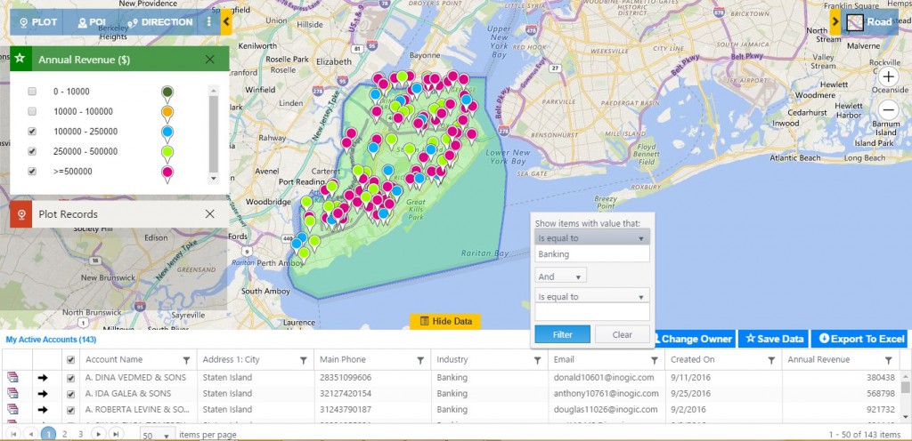Image resolution: width=912 pixels, height=441 pixels.
Task: Open the And logic dropdown
Action: [x=561, y=277]
